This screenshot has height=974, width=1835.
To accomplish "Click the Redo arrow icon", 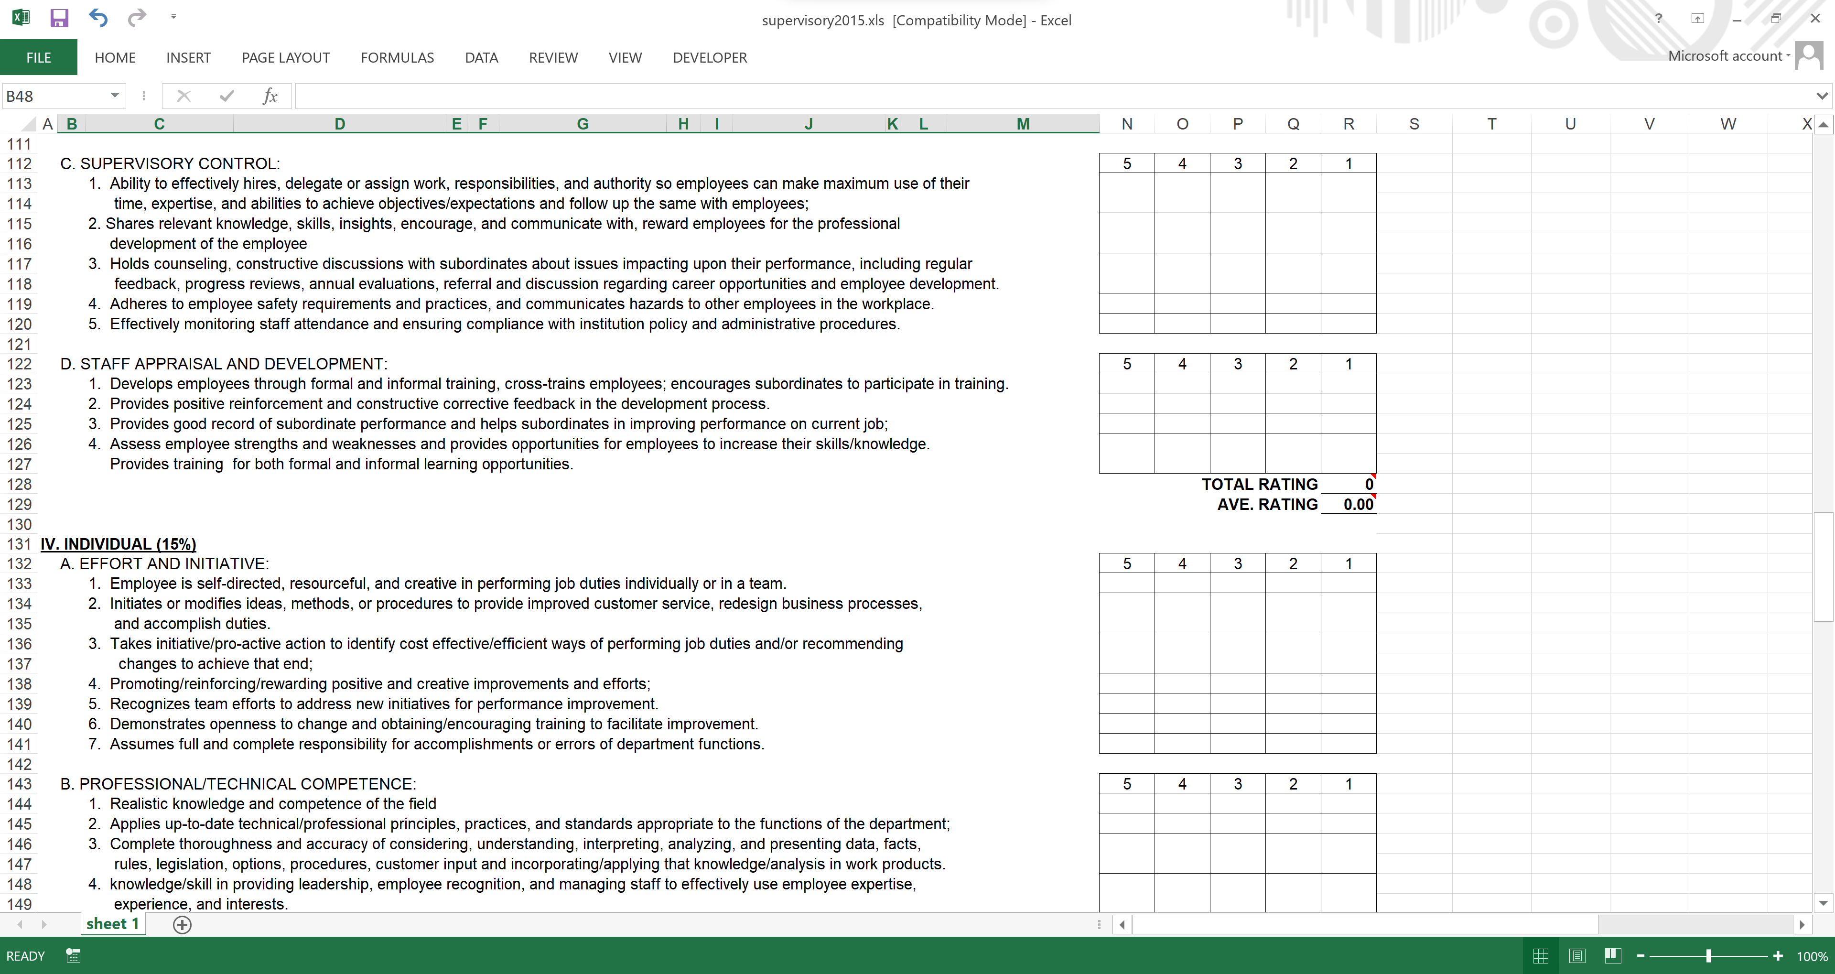I will 136,17.
